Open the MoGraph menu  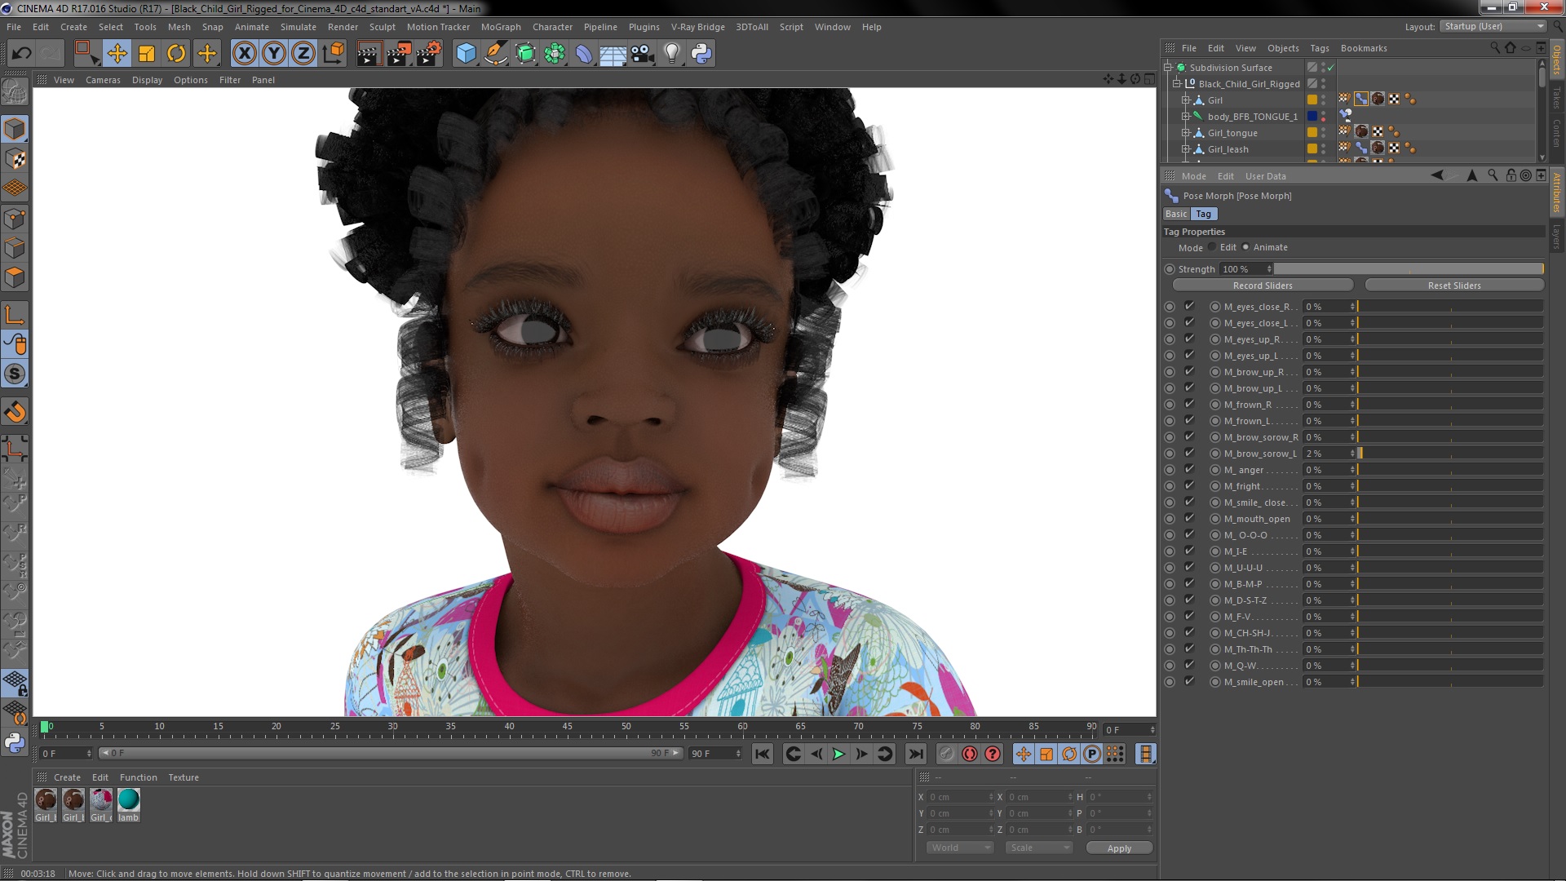point(501,27)
